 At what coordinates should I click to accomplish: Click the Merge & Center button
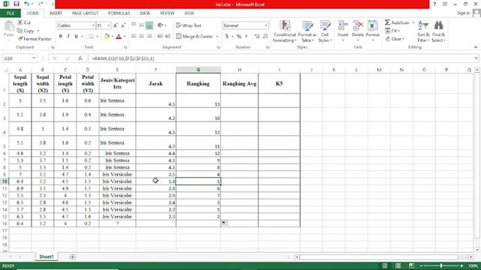point(195,37)
